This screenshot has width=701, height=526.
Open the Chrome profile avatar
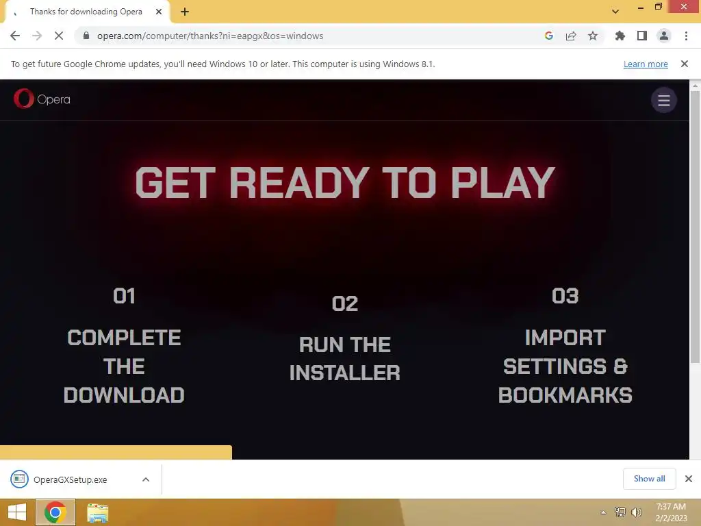pyautogui.click(x=664, y=36)
